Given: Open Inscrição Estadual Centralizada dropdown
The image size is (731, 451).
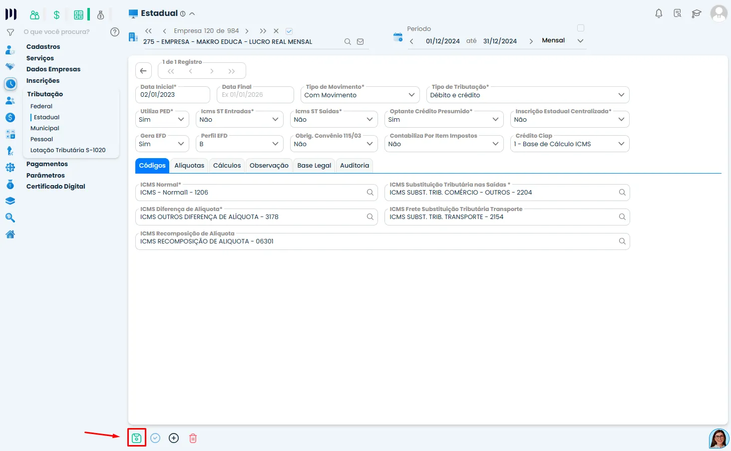Looking at the screenshot, I should 570,119.
